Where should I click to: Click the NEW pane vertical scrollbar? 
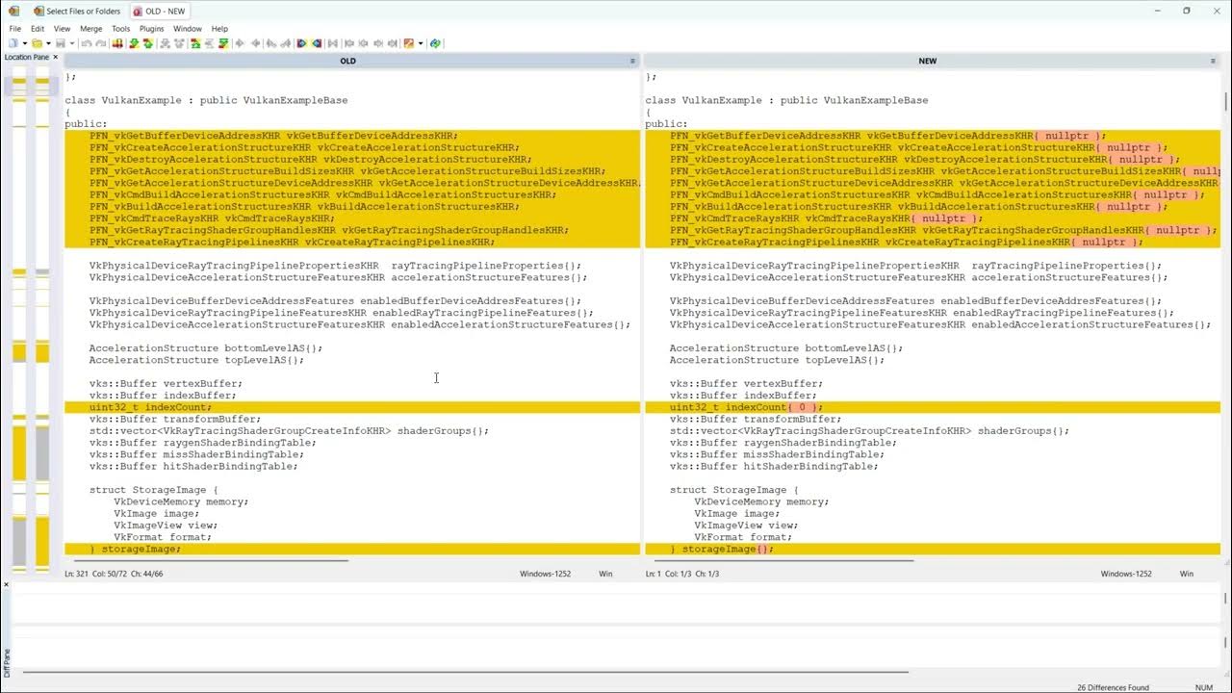[1226, 96]
